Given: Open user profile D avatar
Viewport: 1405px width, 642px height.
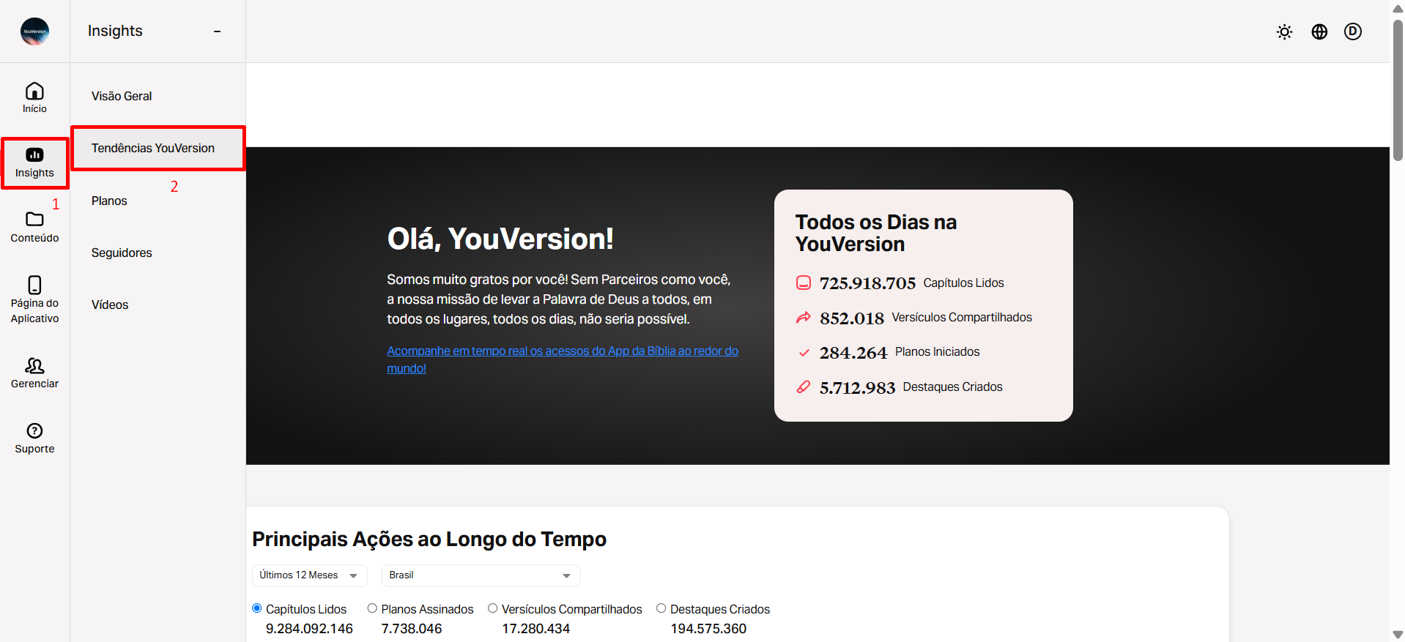Looking at the screenshot, I should pos(1353,31).
